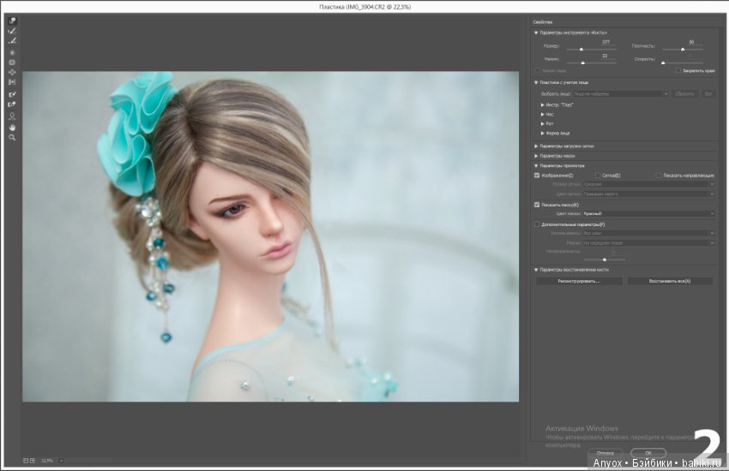Select the Reconstruct tool
The width and height of the screenshot is (729, 471).
(12, 31)
